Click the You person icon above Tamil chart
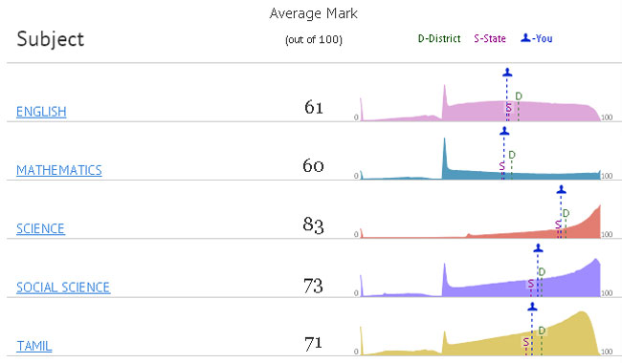 [x=532, y=307]
